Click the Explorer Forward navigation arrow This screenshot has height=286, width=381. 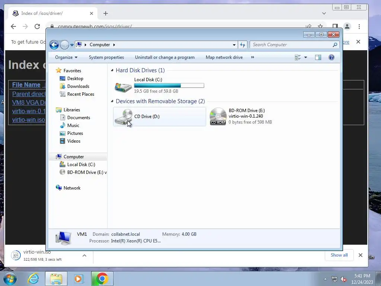point(64,45)
